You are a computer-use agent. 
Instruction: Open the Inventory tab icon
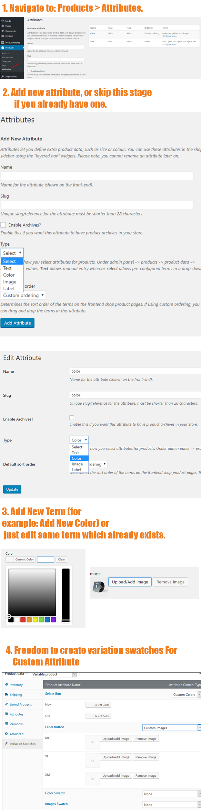6,685
